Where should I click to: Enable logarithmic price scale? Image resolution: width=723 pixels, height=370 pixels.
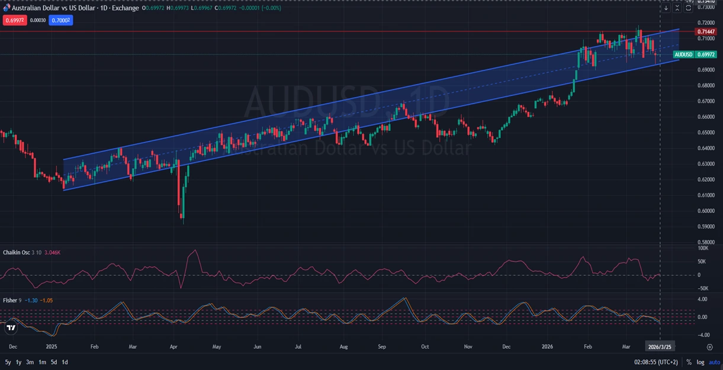point(700,362)
